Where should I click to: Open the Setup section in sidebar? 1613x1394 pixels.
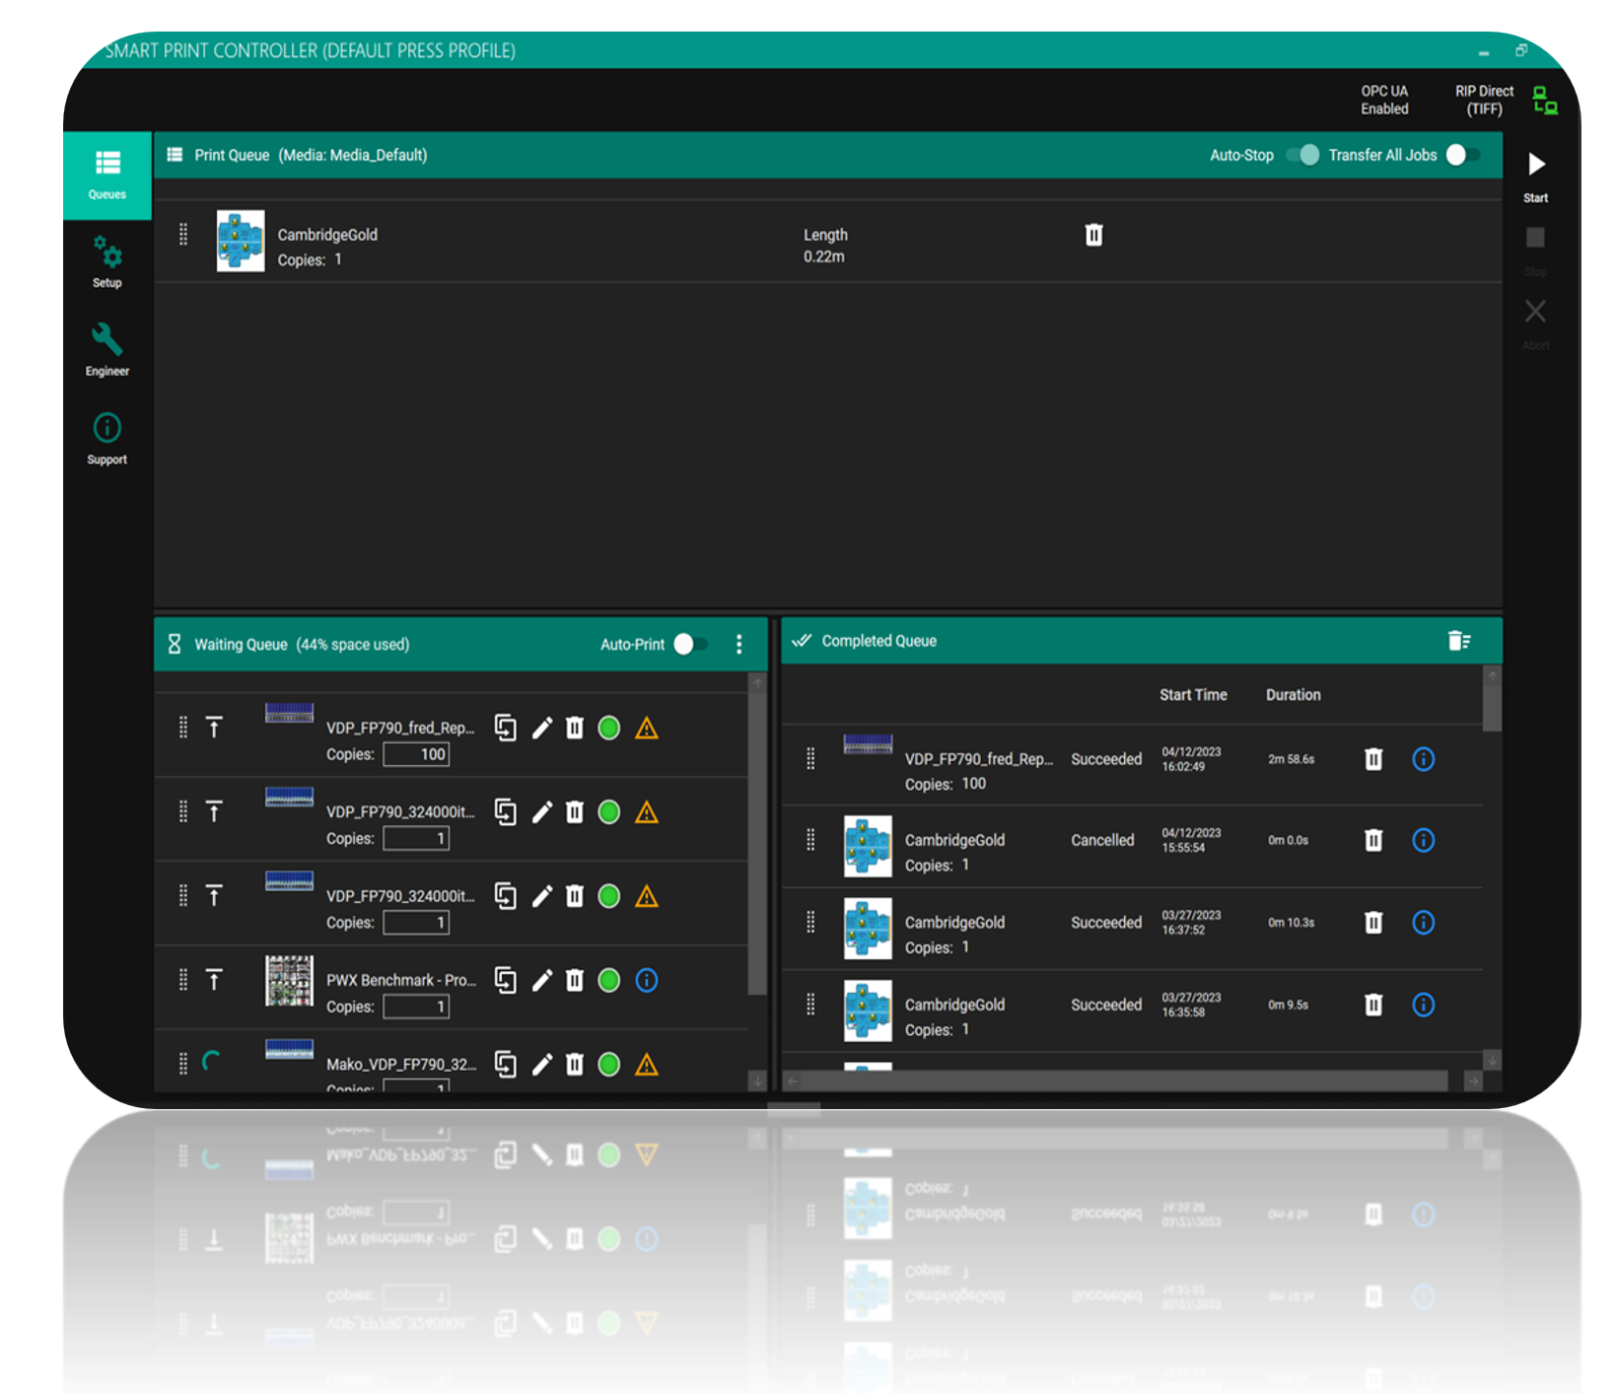point(107,262)
